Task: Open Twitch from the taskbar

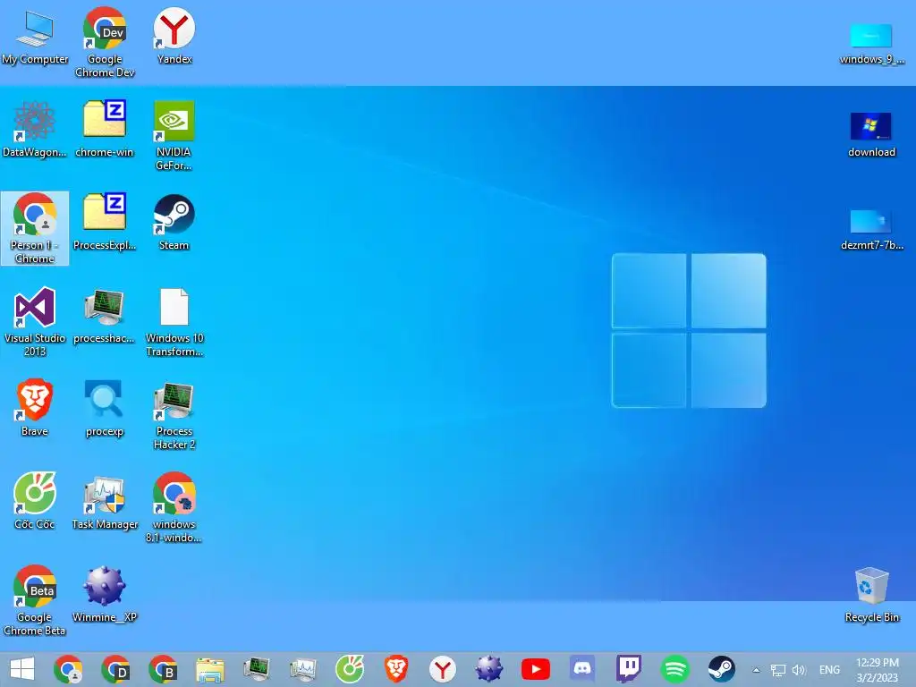Action: 629,669
